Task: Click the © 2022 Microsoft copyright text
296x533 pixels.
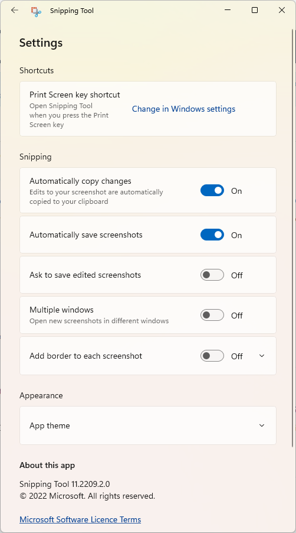Action: [x=87, y=496]
